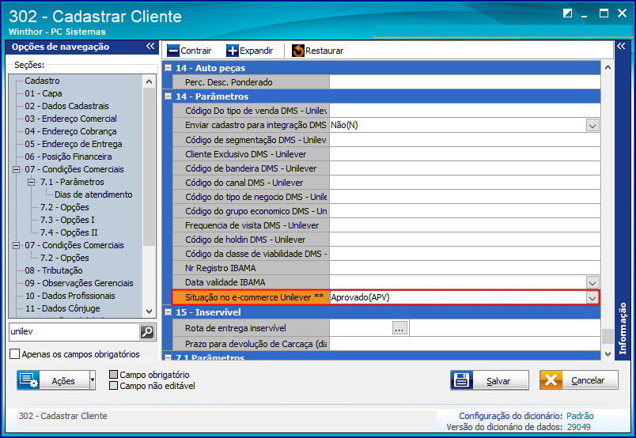Select 05 - Endereço de Entrega section
This screenshot has height=438, width=636.
coord(74,144)
